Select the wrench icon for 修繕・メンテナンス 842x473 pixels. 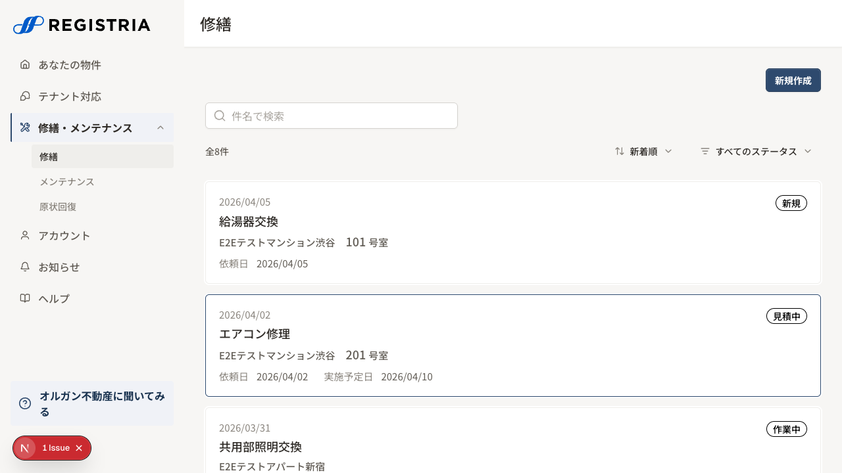(24, 127)
